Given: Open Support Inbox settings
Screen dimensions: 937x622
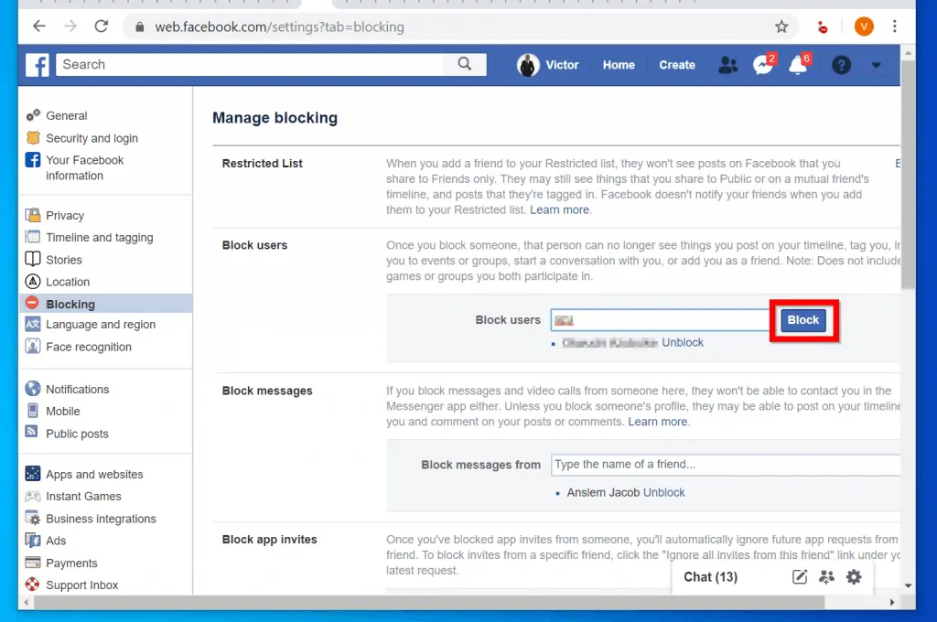Looking at the screenshot, I should pos(83,584).
